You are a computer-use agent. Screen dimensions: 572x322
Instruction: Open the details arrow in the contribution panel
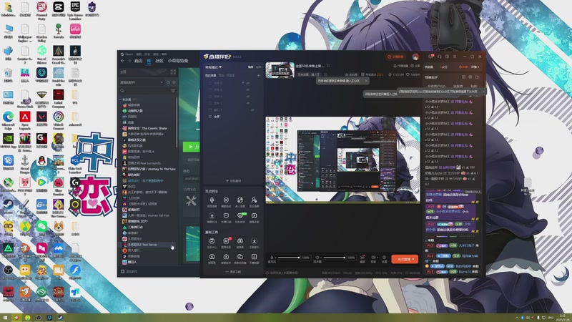tap(475, 67)
